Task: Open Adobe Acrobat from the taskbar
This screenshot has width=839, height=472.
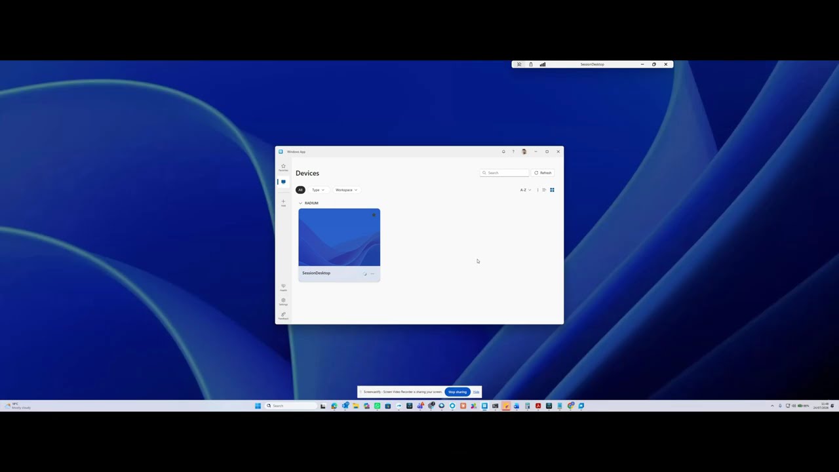Action: click(x=538, y=406)
